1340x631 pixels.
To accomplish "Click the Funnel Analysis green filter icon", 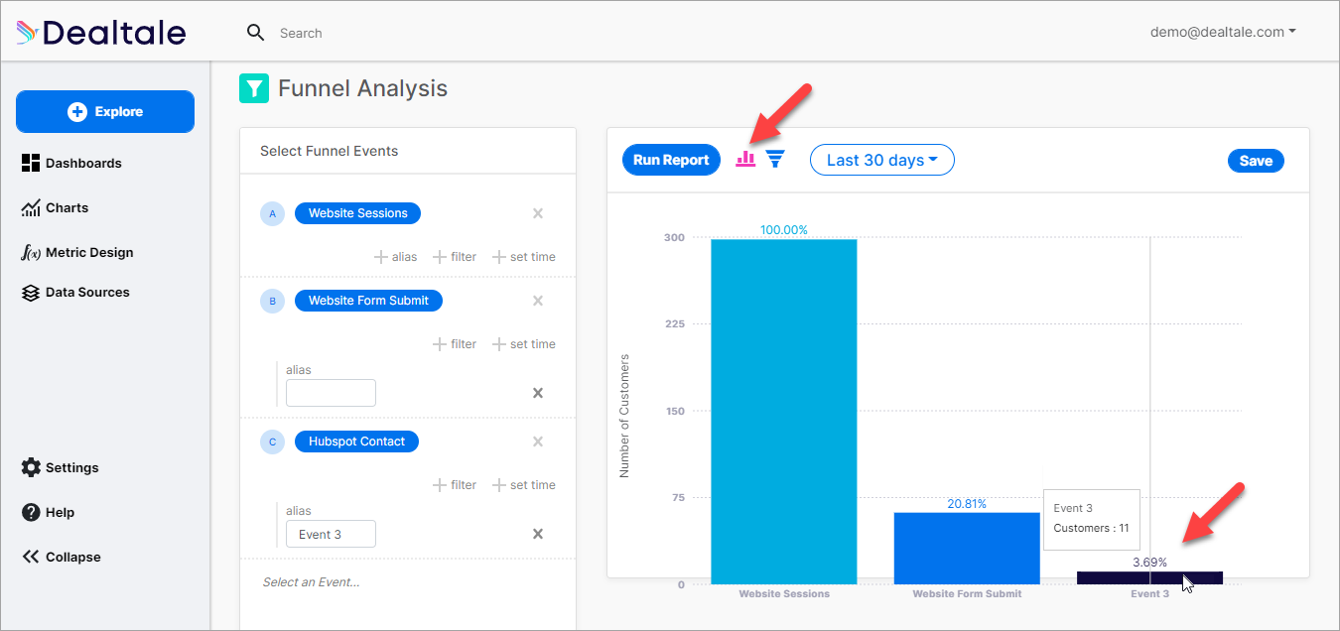I will [254, 88].
